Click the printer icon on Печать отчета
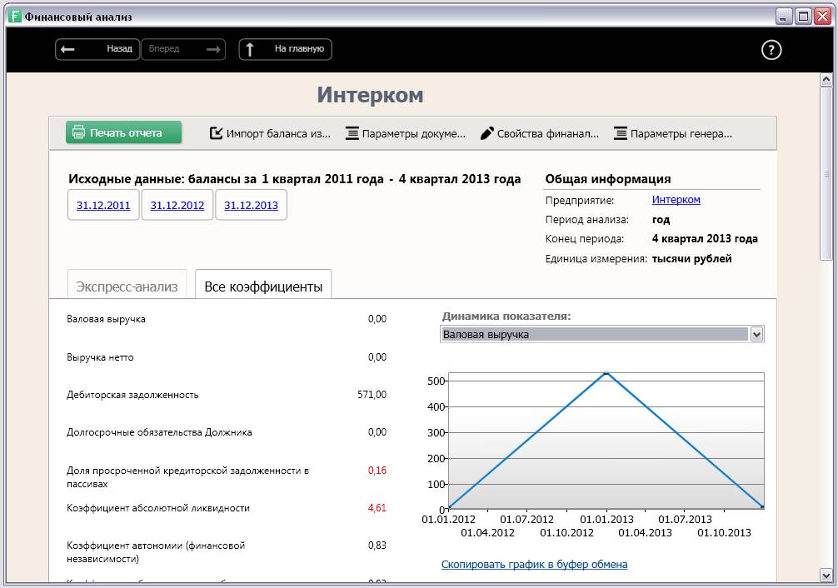Screen dimensions: 838x588 coord(79,132)
